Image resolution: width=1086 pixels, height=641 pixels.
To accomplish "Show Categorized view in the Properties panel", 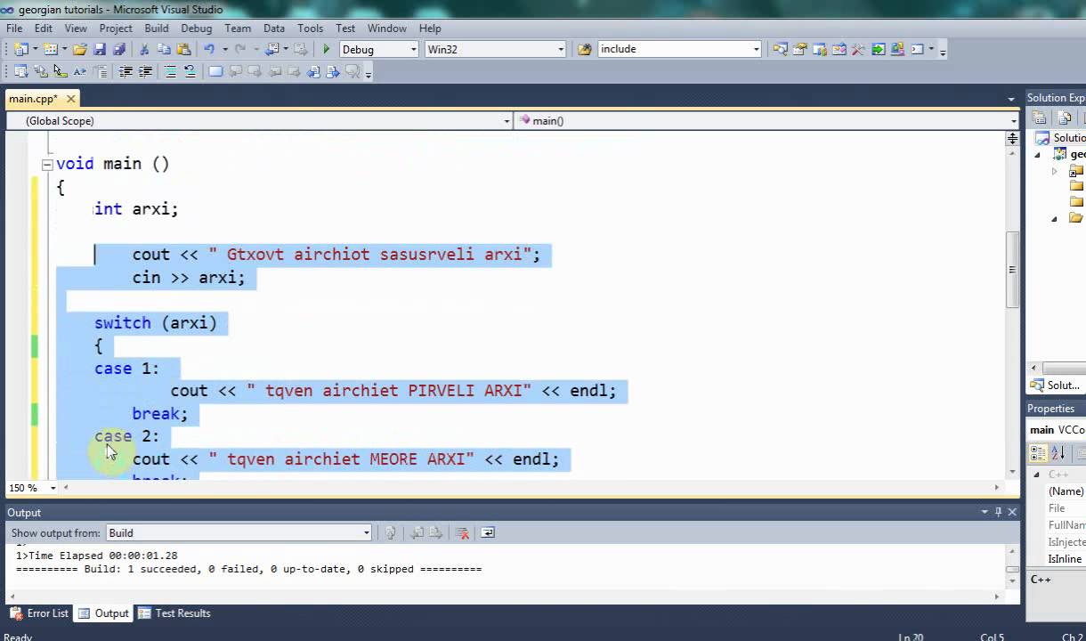I will pos(1038,453).
